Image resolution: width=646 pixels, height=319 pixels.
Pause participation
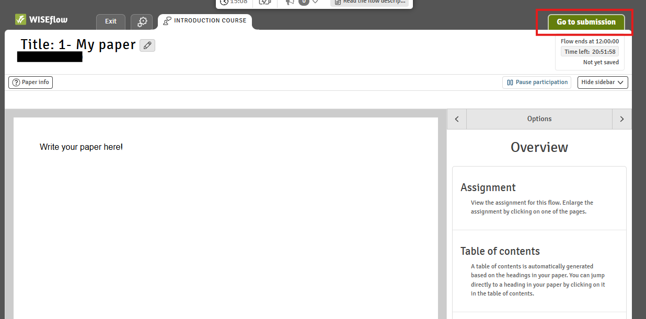[537, 82]
